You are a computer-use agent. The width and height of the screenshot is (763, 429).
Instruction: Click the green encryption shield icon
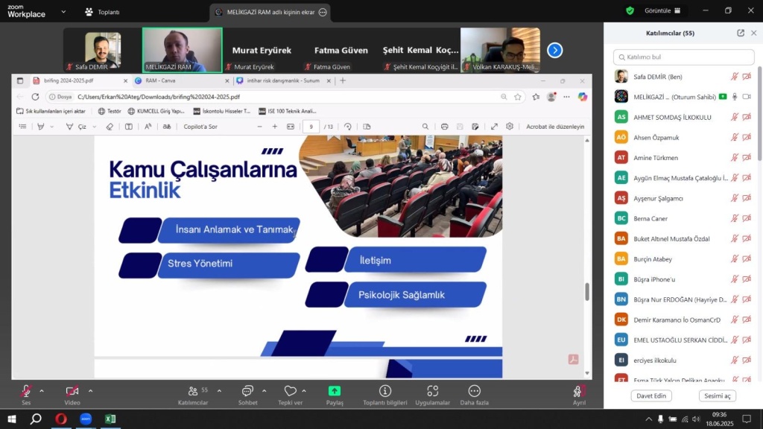630,11
